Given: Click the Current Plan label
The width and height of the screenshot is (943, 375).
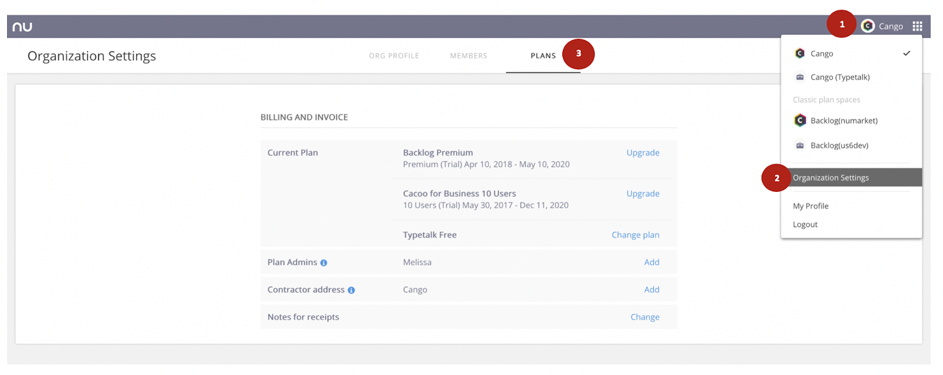Looking at the screenshot, I should [292, 152].
